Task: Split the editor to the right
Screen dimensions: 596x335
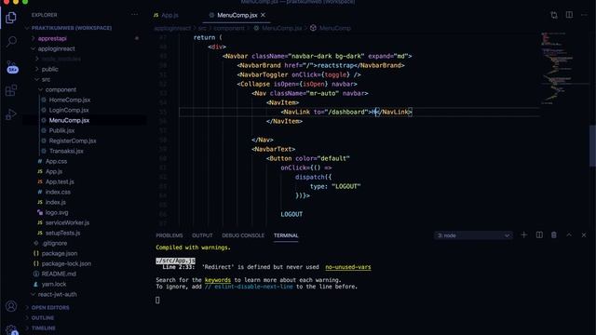Action: pyautogui.click(x=569, y=15)
